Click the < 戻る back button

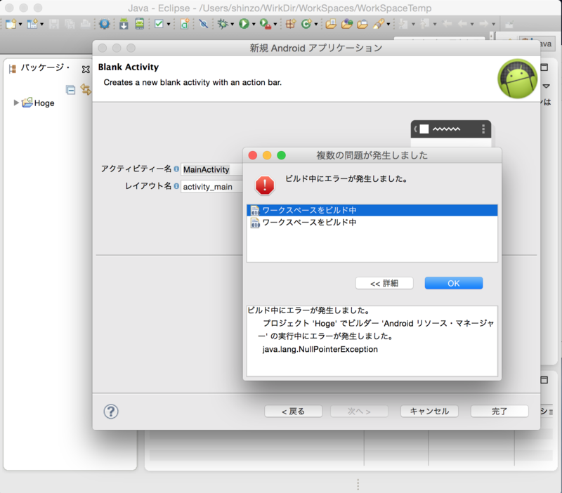293,412
